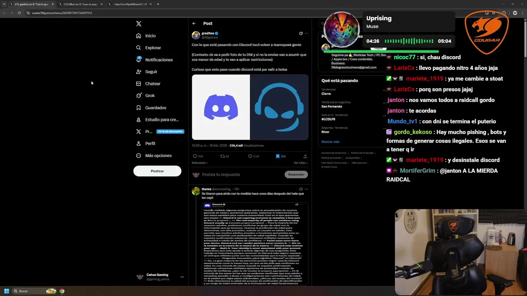Viewport: 527px width, 296px height.
Task: Click gradítos profile avatar on the post
Action: (x=196, y=35)
